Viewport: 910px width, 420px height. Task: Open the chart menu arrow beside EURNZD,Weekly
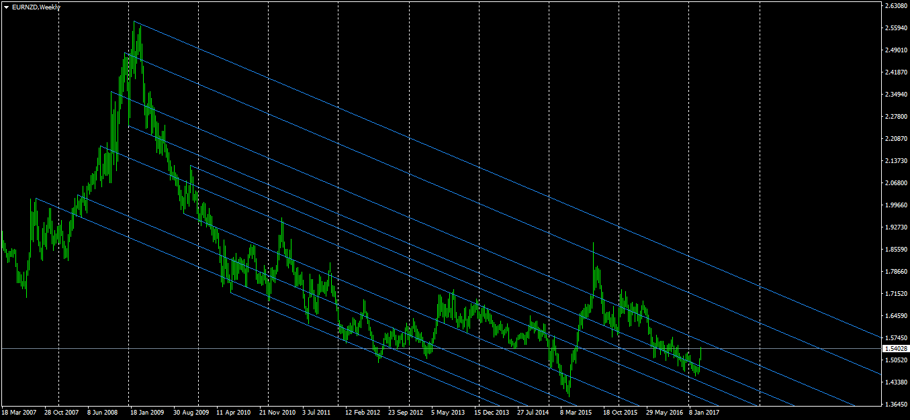point(6,7)
